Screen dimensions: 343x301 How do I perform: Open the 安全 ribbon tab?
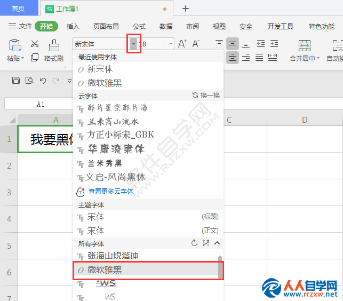click(x=246, y=27)
